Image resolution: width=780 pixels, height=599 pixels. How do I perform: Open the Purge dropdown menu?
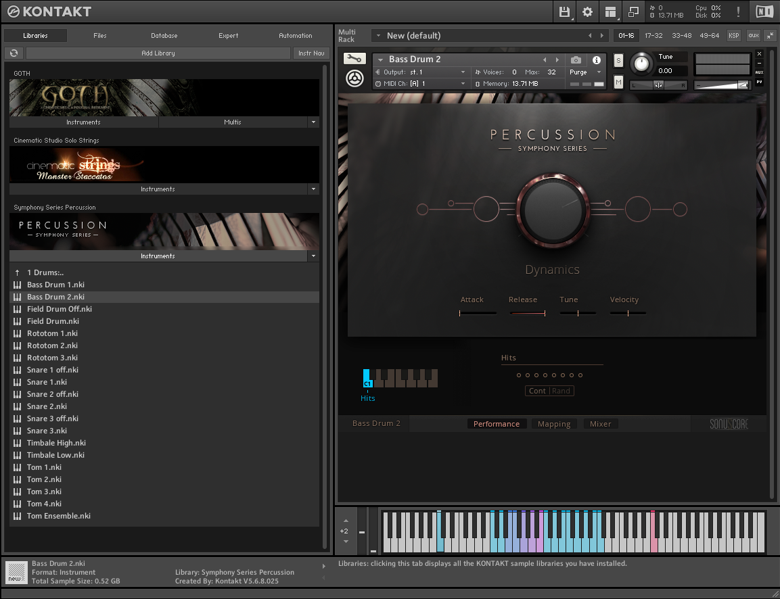pos(585,72)
